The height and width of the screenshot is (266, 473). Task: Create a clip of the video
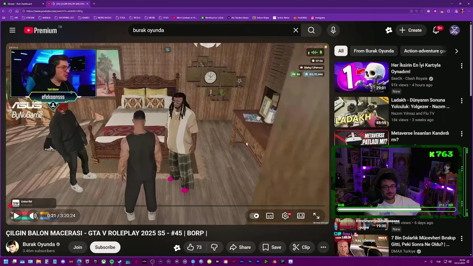(301, 247)
